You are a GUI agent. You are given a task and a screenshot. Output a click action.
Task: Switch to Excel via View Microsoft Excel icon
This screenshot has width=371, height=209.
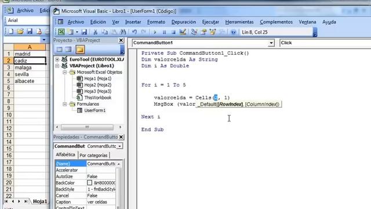tap(61, 32)
